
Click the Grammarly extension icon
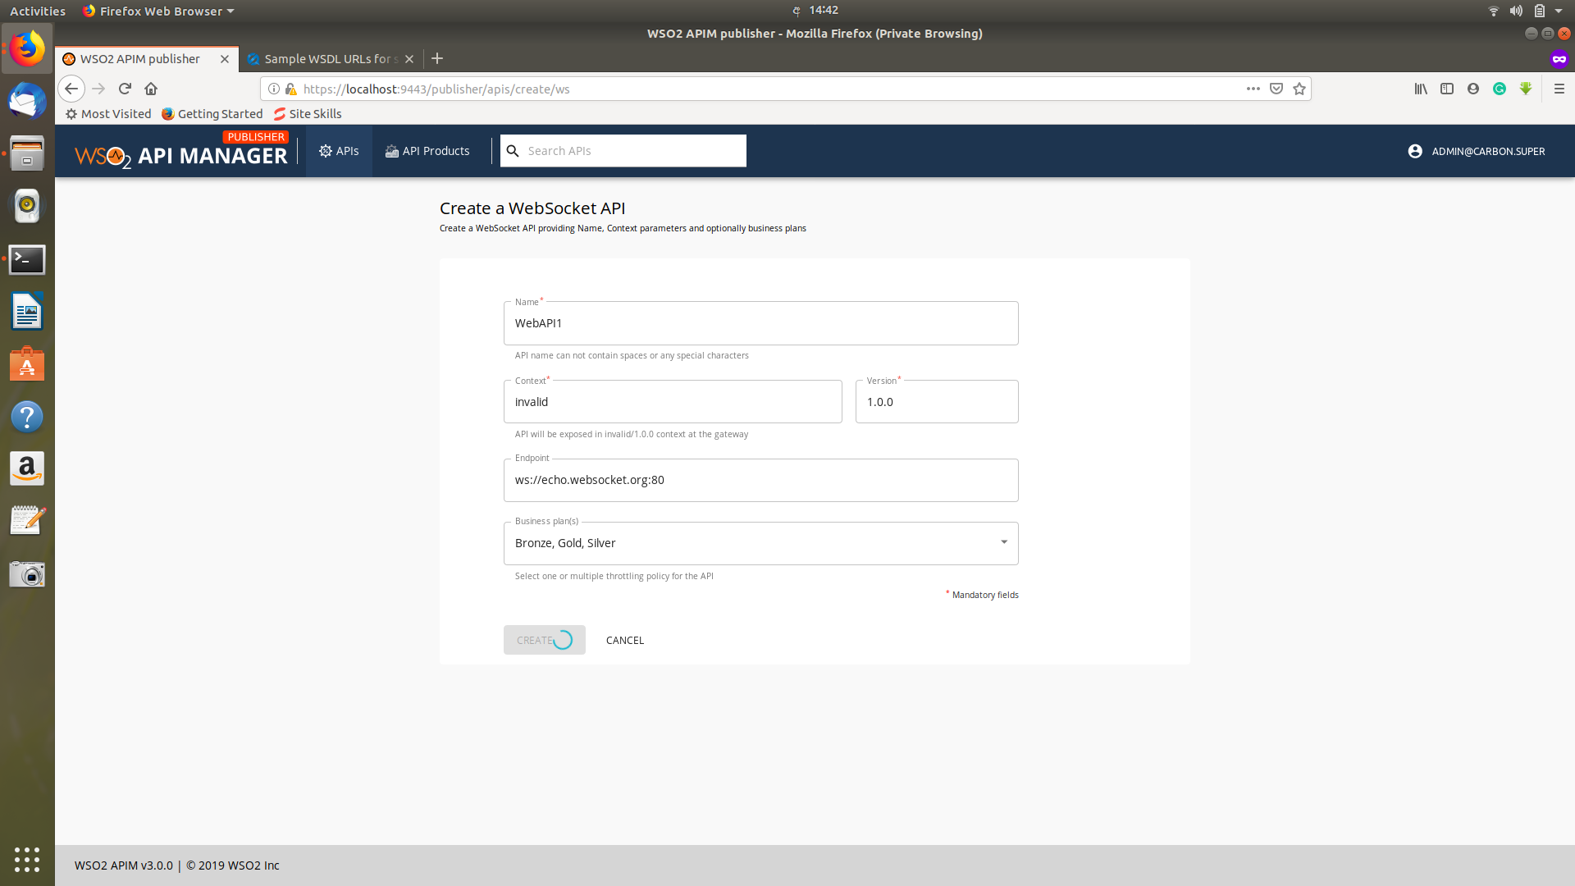click(1500, 89)
